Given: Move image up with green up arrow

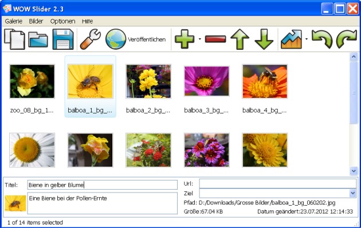Looking at the screenshot, I should point(240,39).
